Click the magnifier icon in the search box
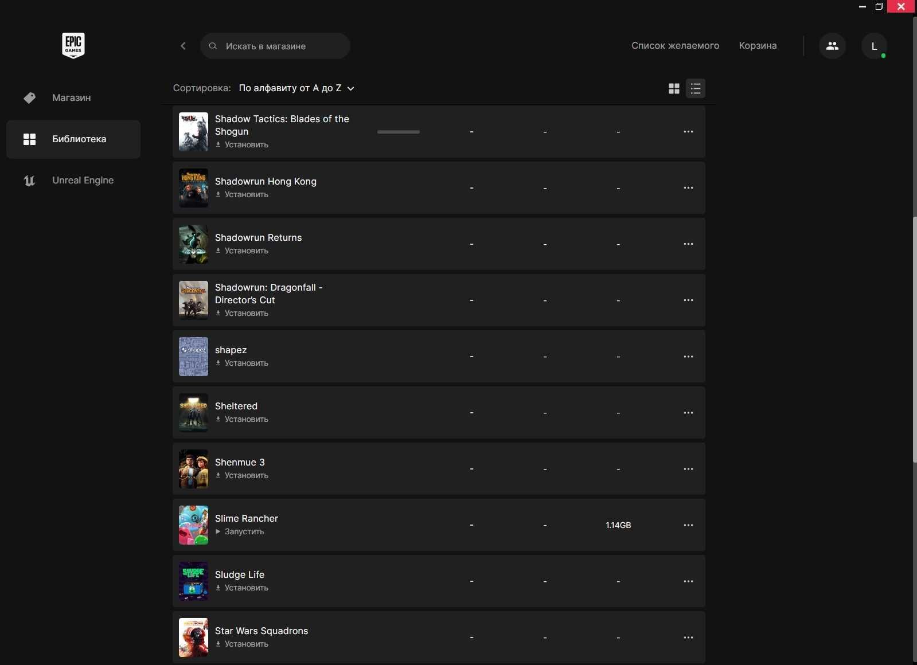917x665 pixels. pos(213,46)
